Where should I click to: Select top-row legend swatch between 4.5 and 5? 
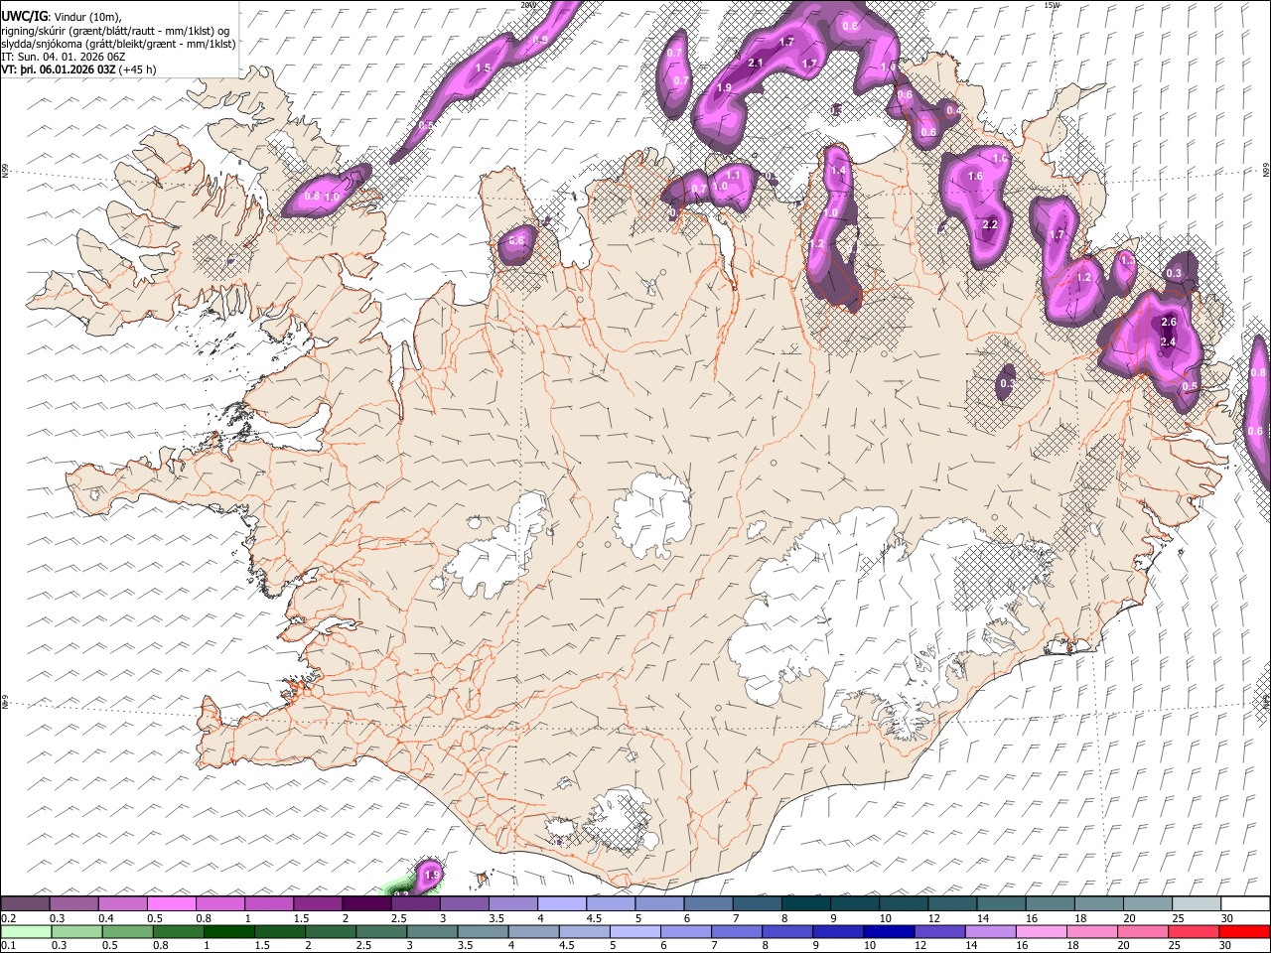[x=610, y=903]
